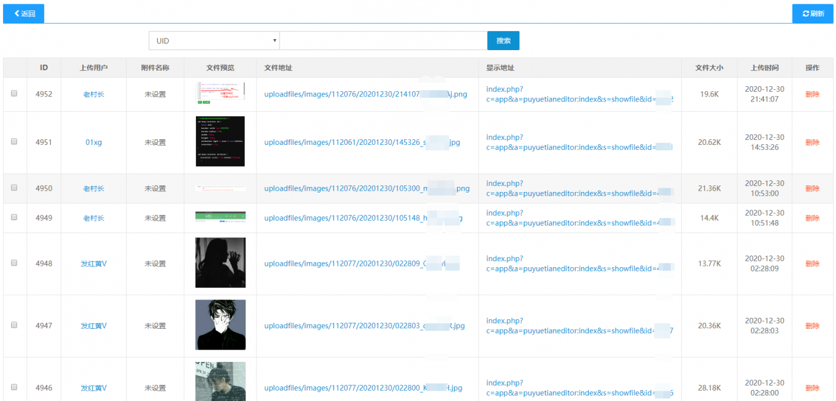The image size is (836, 401).
Task: Click the 刷新 refresh button
Action: [813, 13]
